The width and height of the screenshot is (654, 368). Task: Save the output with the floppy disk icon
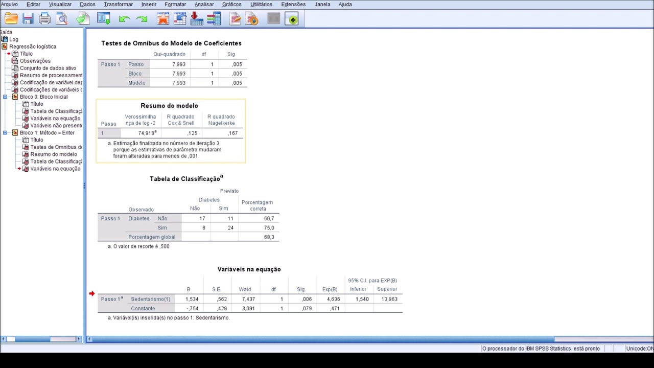28,19
